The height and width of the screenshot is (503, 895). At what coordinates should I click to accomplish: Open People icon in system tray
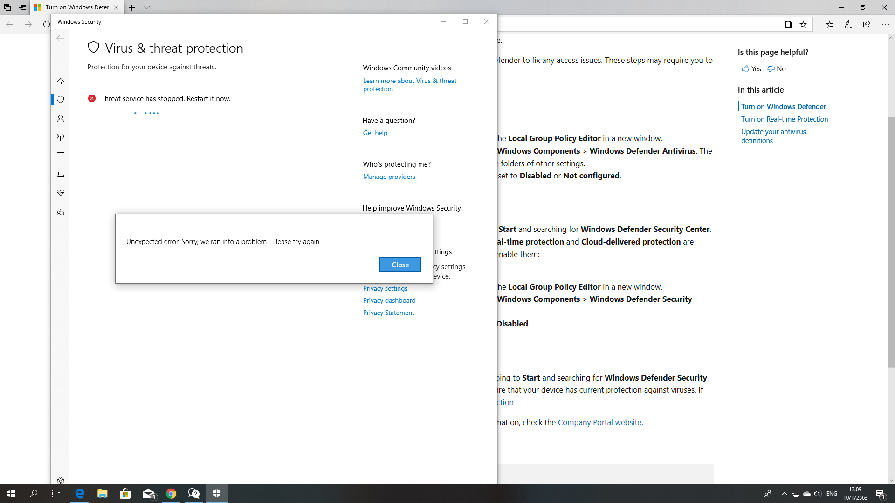[767, 494]
